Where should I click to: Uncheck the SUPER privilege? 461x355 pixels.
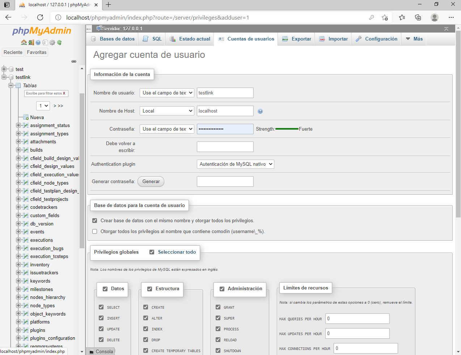[x=218, y=318]
